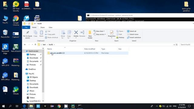This screenshot has height=109, width=194.
Task: Sort by the Size column header
Action: coord(123,49)
